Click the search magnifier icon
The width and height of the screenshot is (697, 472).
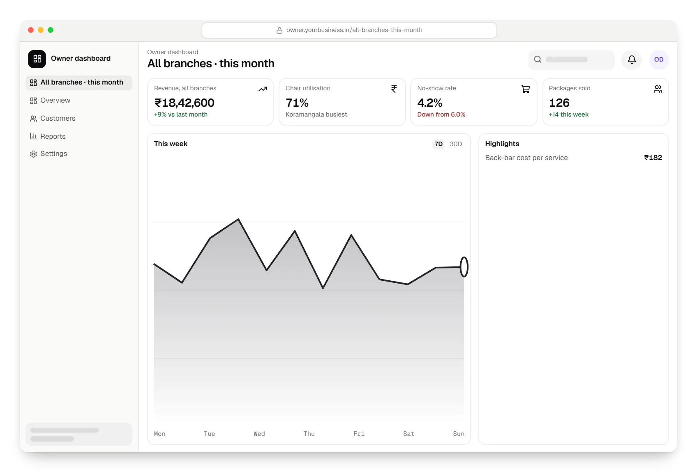[538, 60]
